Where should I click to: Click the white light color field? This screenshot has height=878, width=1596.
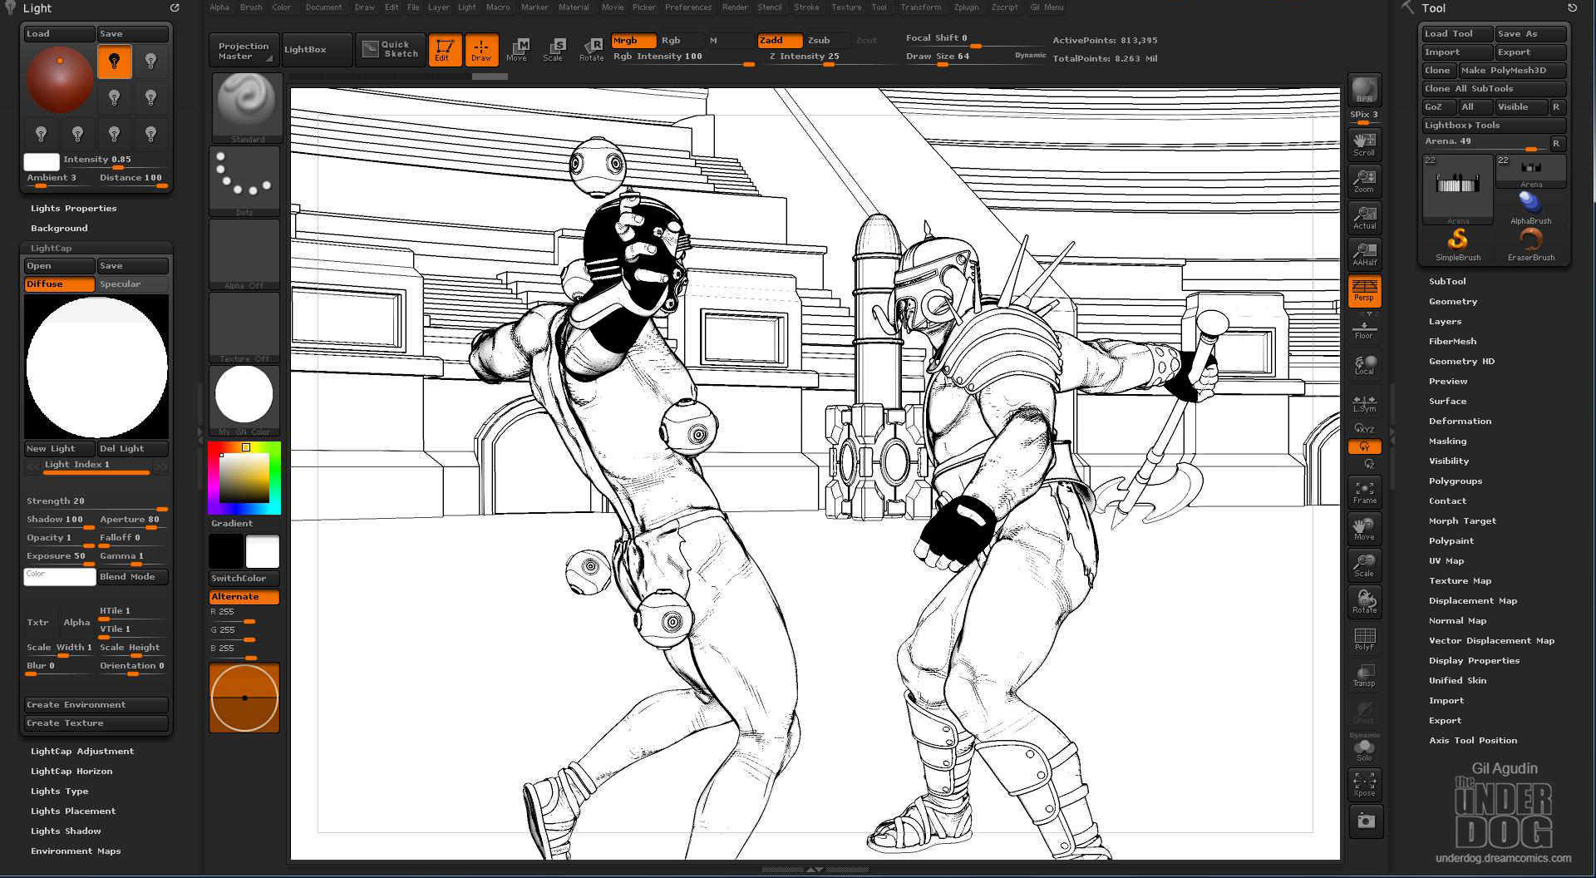42,161
